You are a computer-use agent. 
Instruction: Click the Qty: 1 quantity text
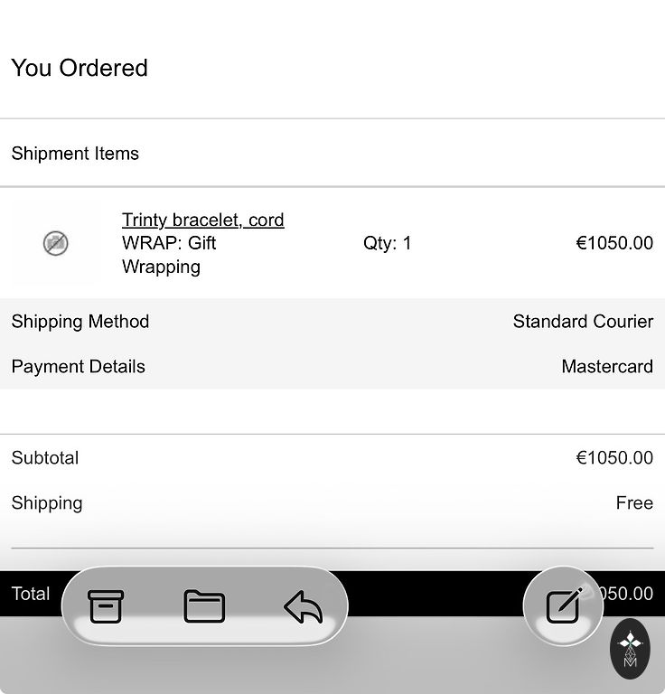387,243
